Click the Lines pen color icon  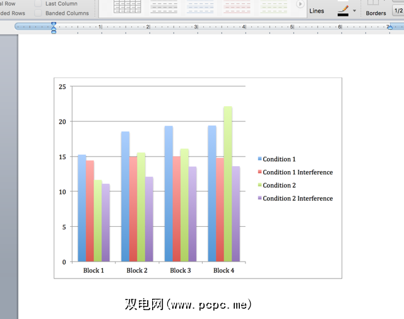pyautogui.click(x=343, y=11)
